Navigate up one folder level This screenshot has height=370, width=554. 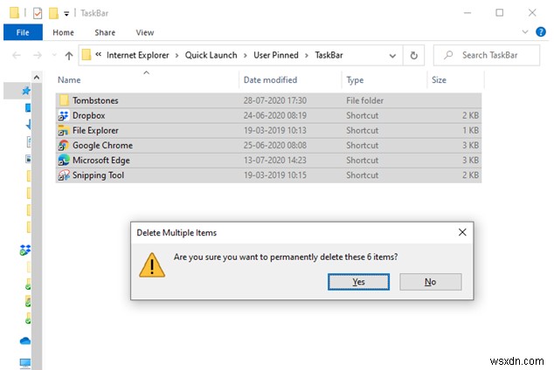69,55
